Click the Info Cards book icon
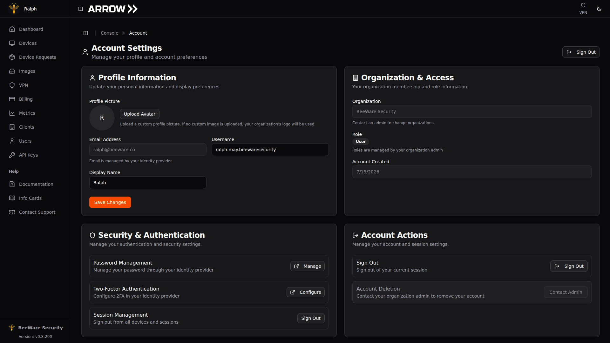 (12, 198)
